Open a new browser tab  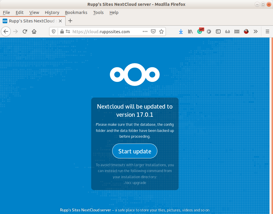[x=70, y=21]
